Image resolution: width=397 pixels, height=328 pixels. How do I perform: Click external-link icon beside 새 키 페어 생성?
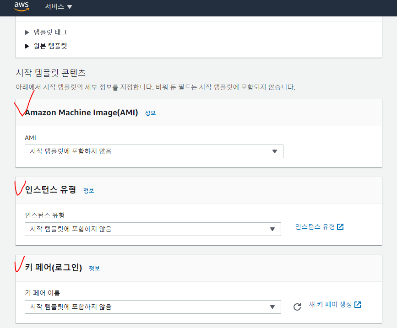358,305
